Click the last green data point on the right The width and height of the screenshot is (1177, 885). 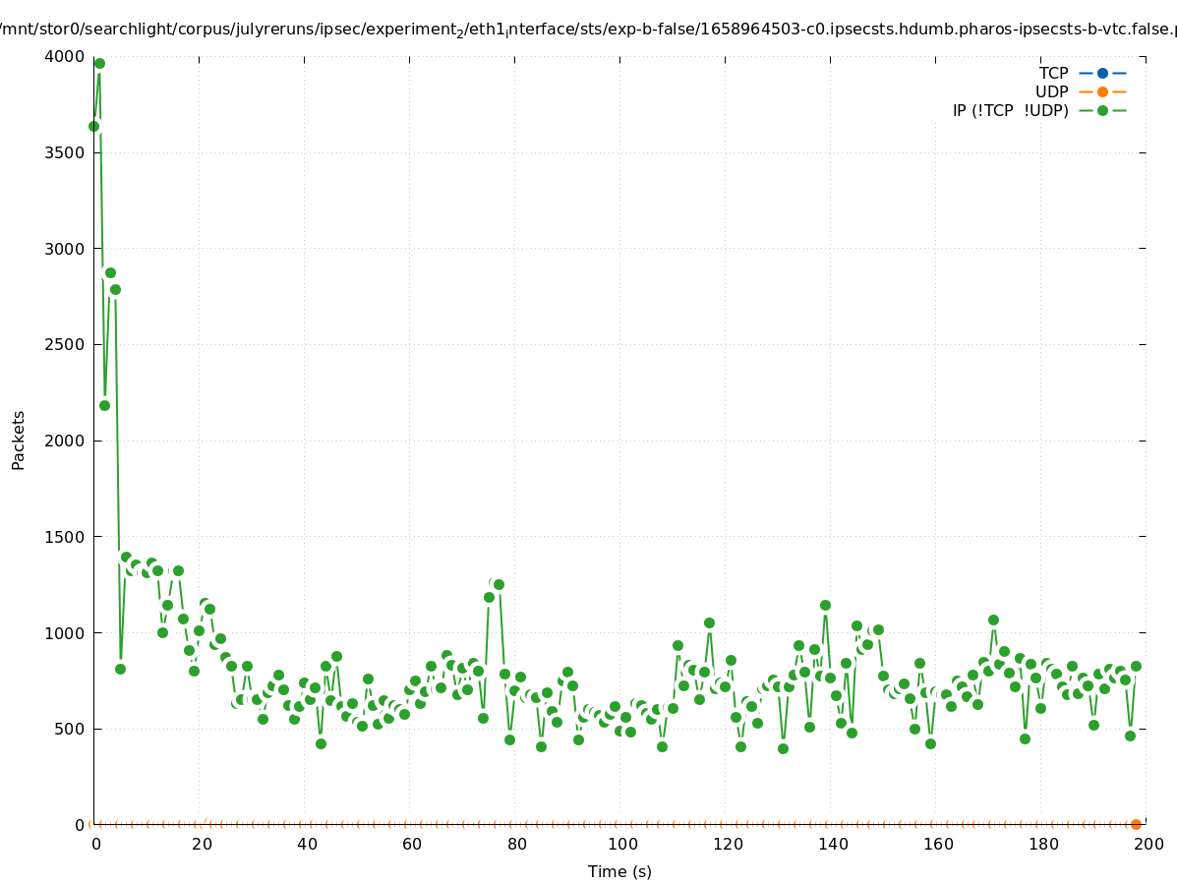[1136, 666]
